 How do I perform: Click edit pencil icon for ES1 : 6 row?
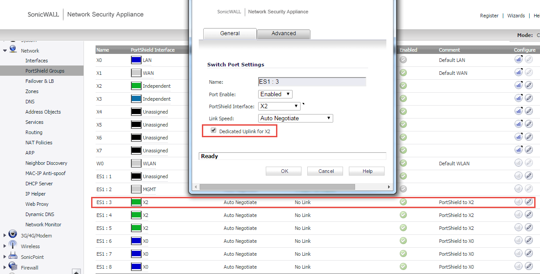coord(529,241)
